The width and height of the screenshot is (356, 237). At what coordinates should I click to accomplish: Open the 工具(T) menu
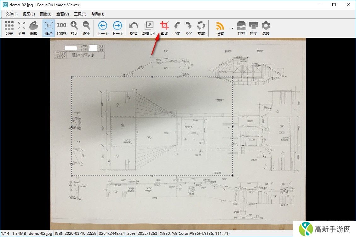tap(80, 14)
